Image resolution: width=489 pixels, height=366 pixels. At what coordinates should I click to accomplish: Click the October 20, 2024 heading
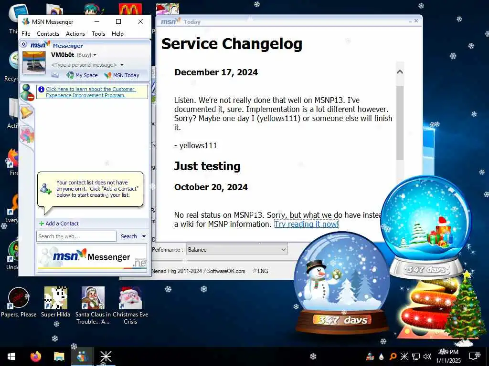click(211, 187)
